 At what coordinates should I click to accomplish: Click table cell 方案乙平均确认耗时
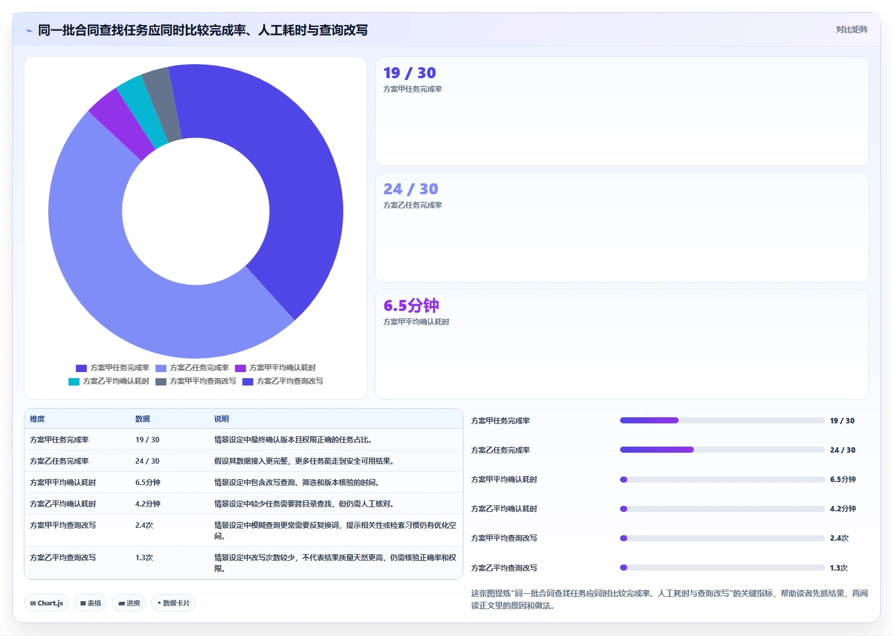63,504
